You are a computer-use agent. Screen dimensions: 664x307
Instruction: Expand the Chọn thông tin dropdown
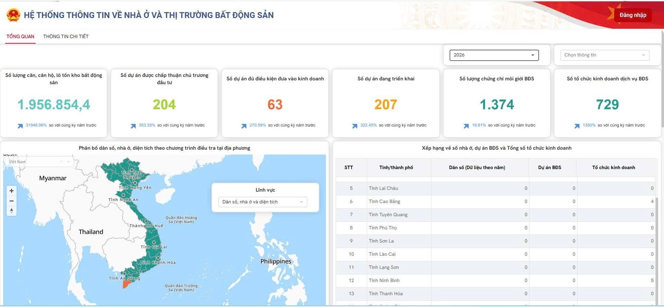click(604, 55)
